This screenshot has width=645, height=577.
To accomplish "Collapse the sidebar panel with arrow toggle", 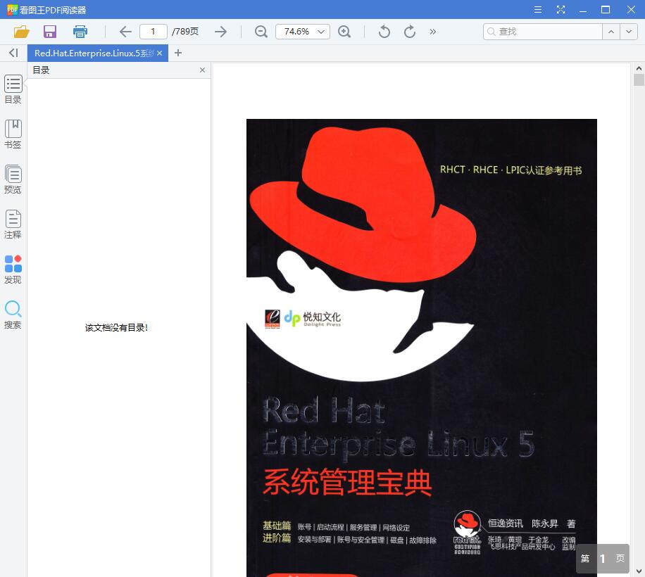I will point(13,53).
